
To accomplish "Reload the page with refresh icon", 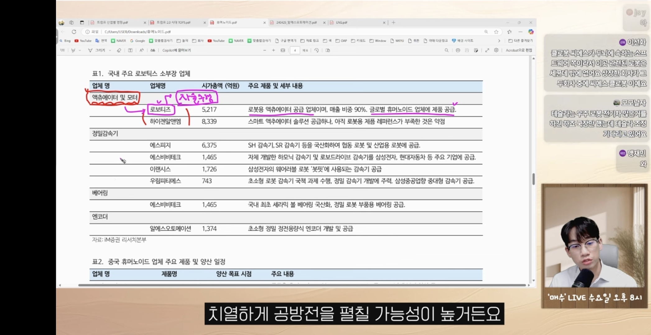I will tap(74, 32).
